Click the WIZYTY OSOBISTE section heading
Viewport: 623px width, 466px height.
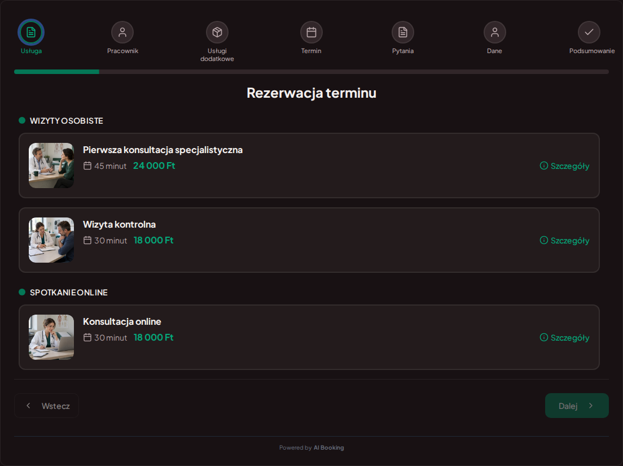point(67,121)
